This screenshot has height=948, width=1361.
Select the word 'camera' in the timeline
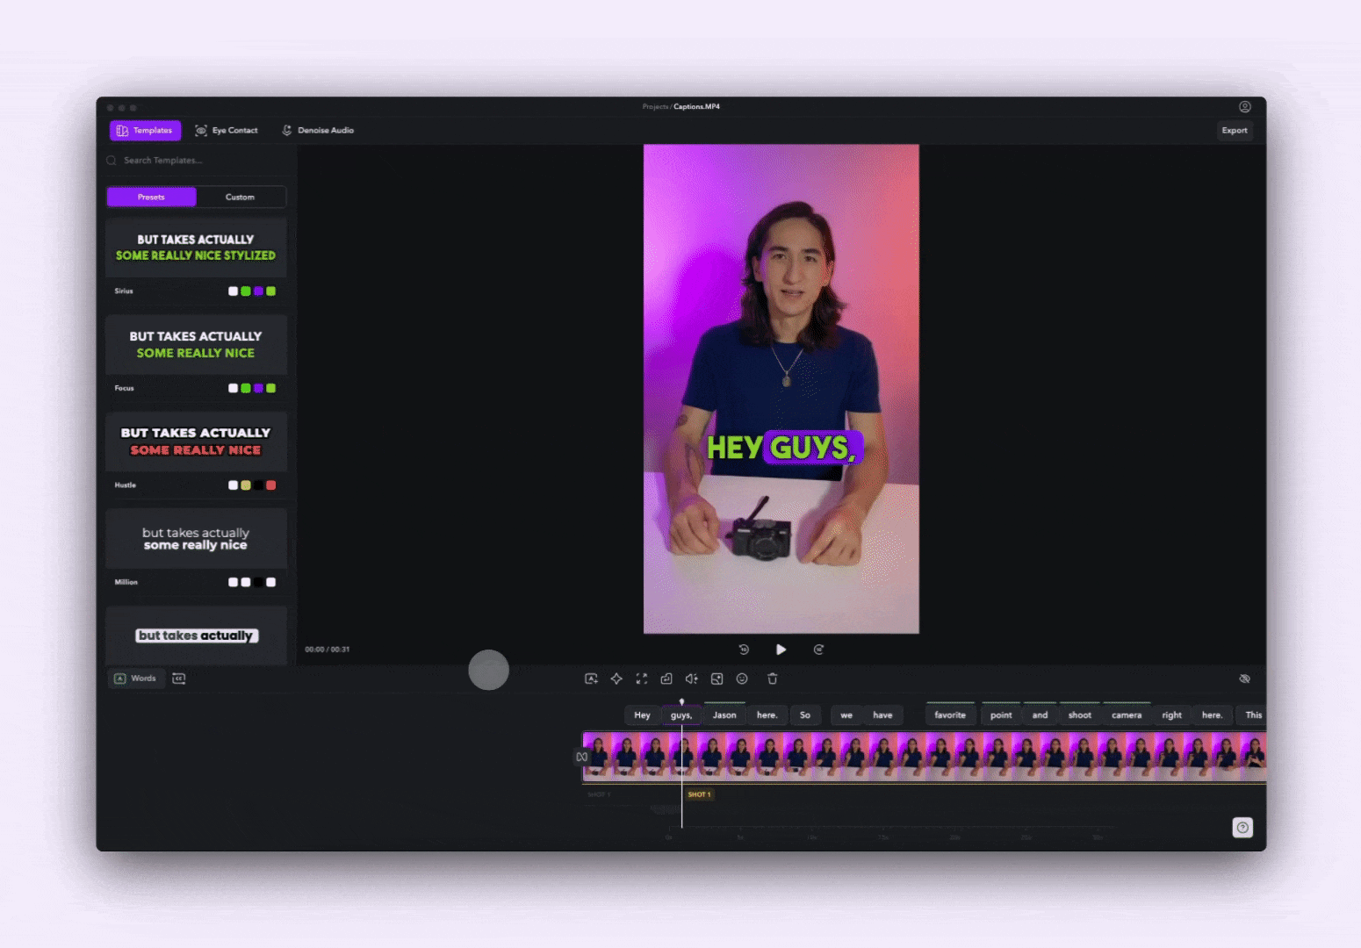point(1127,715)
